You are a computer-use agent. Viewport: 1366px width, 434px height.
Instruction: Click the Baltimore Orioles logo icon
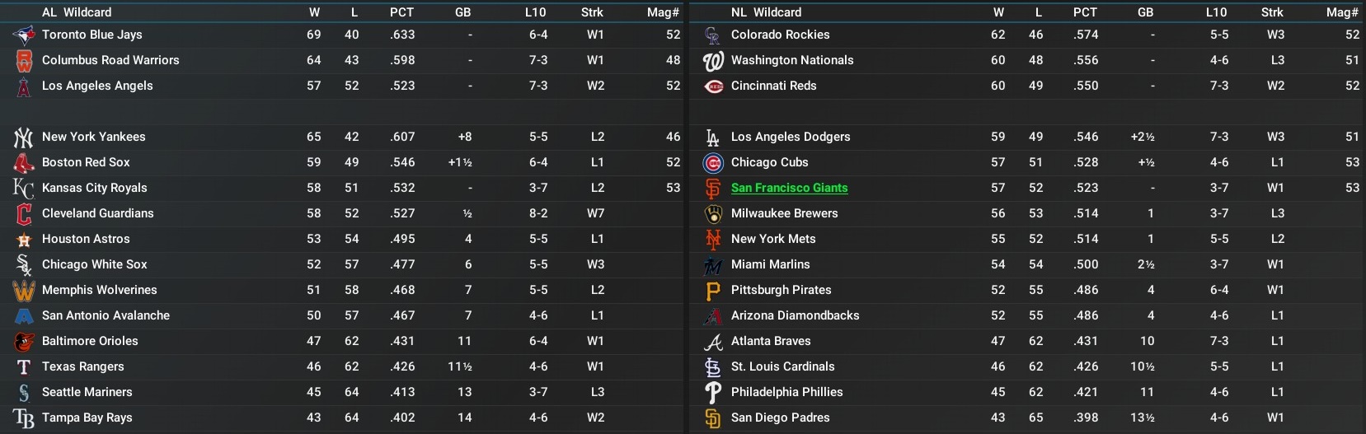[x=24, y=341]
